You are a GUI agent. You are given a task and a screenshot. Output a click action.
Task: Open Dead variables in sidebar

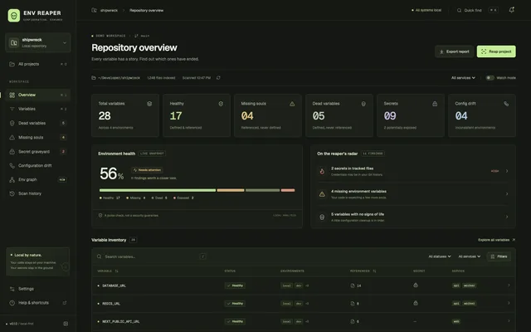[37, 124]
